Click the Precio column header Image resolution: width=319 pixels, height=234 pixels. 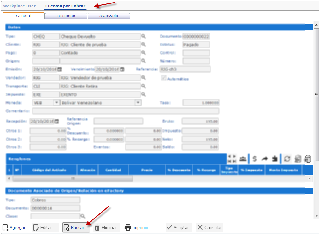[147, 170]
